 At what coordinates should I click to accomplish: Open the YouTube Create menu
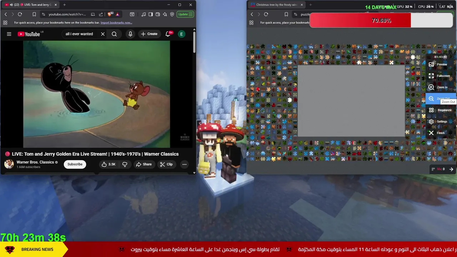click(149, 34)
